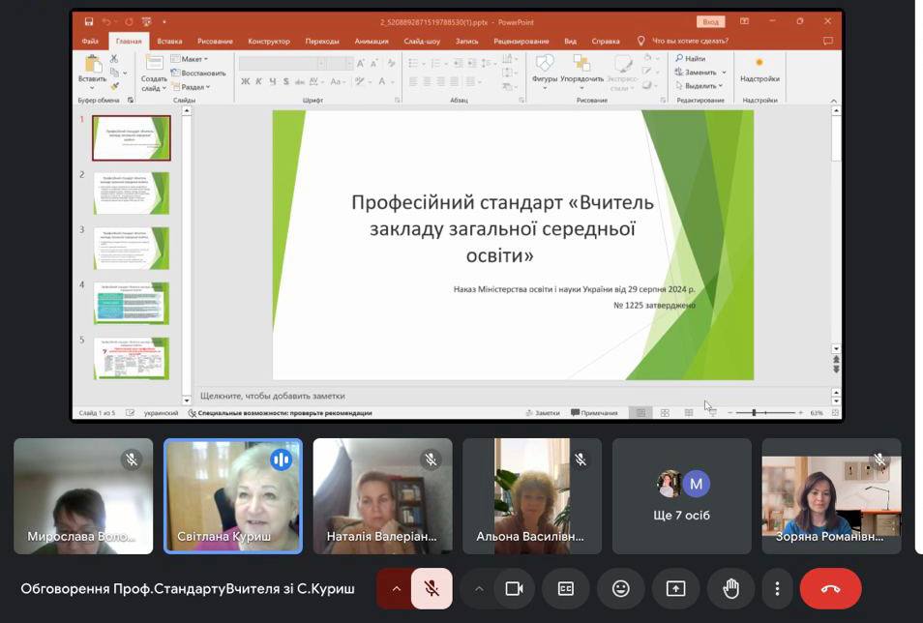
Task: Select slide 5 thumbnail
Action: tap(132, 358)
